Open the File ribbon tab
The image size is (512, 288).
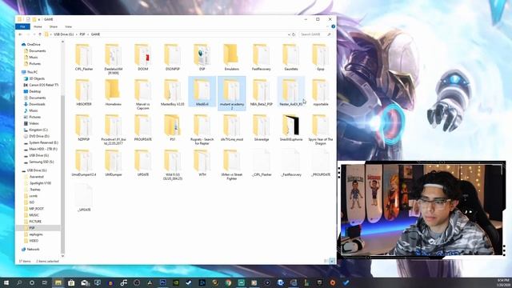22,26
